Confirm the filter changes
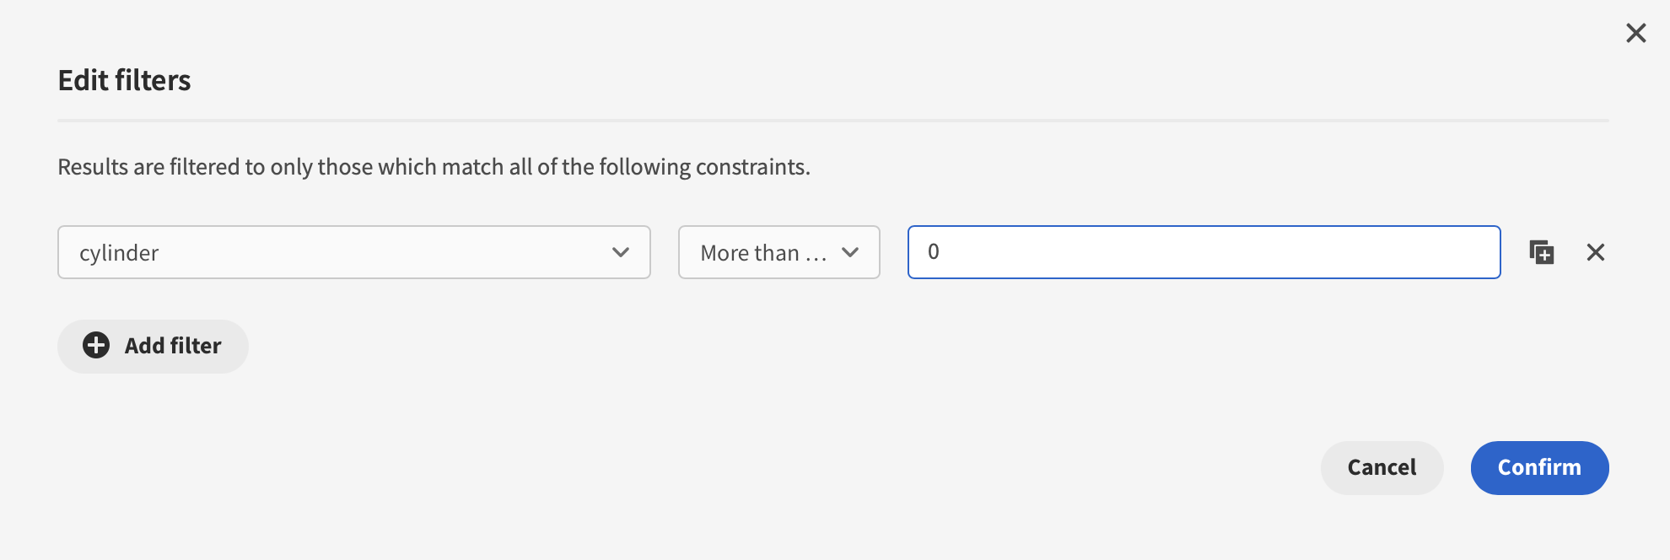This screenshot has width=1670, height=560. [x=1539, y=467]
